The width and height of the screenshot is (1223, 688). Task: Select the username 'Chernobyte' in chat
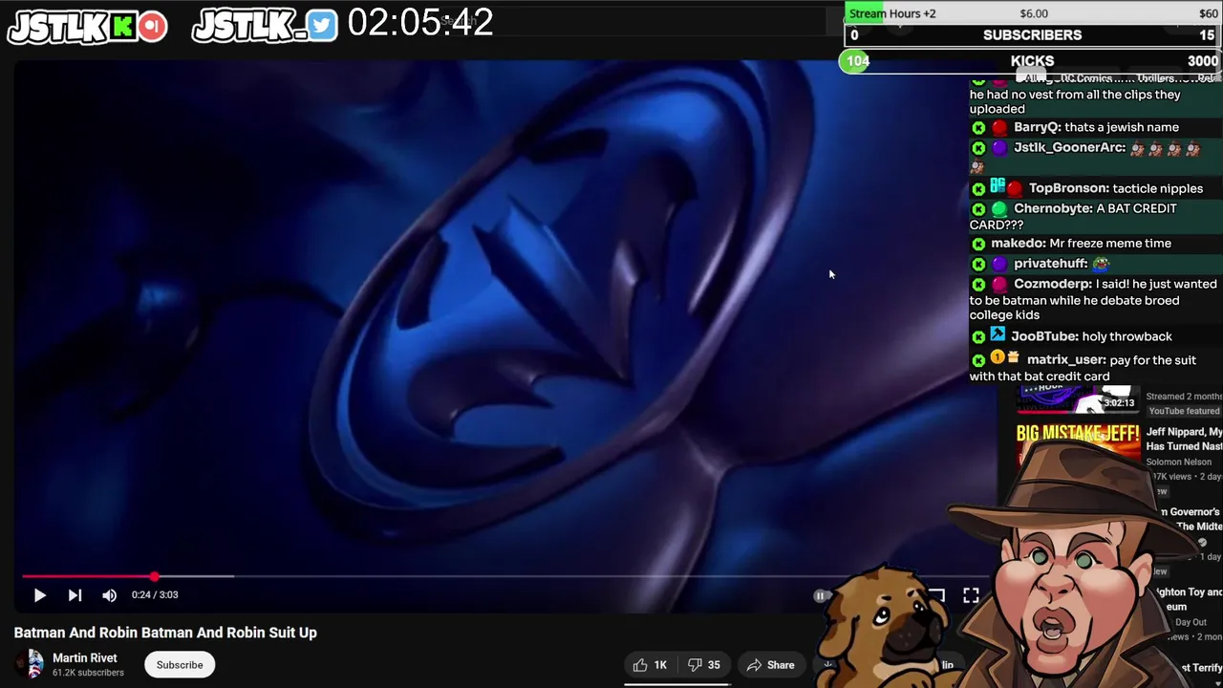[x=1052, y=208]
